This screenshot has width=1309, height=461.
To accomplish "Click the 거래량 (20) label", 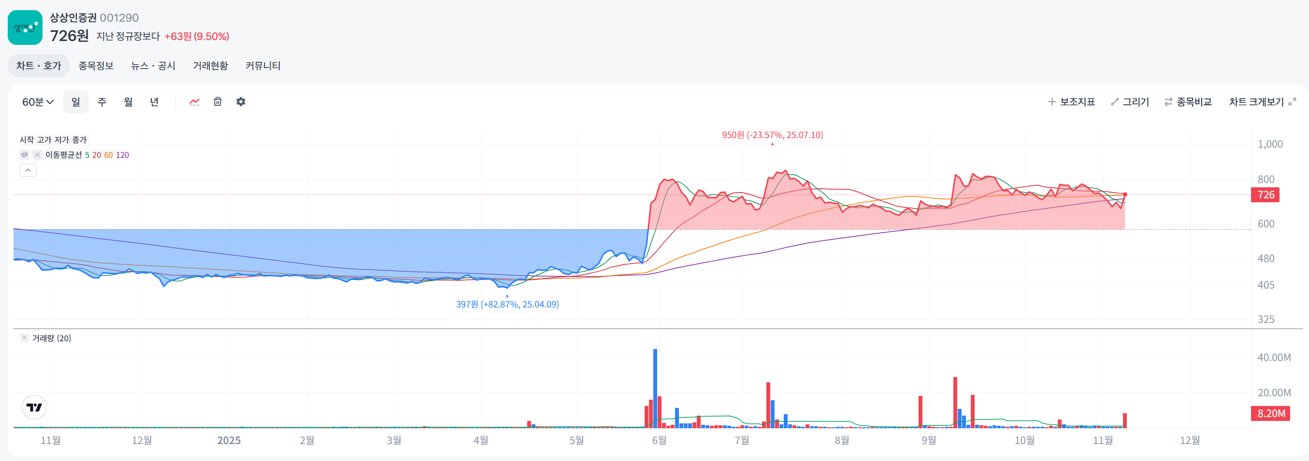I will [52, 338].
